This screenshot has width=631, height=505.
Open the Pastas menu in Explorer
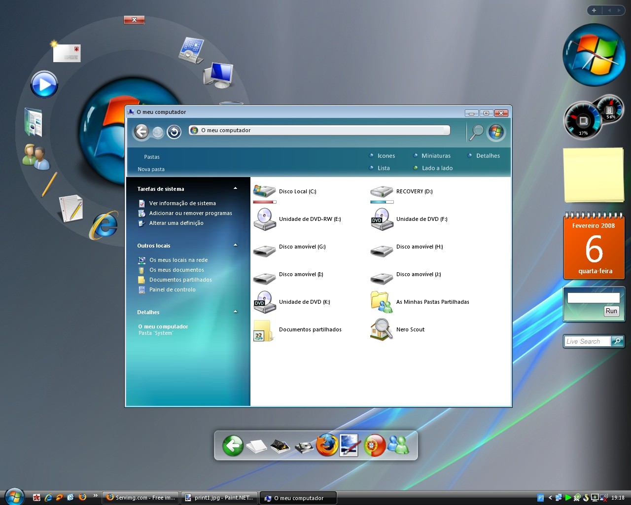(x=151, y=157)
